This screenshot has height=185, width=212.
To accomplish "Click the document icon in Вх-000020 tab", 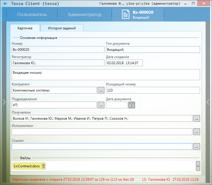I will tap(126, 15).
